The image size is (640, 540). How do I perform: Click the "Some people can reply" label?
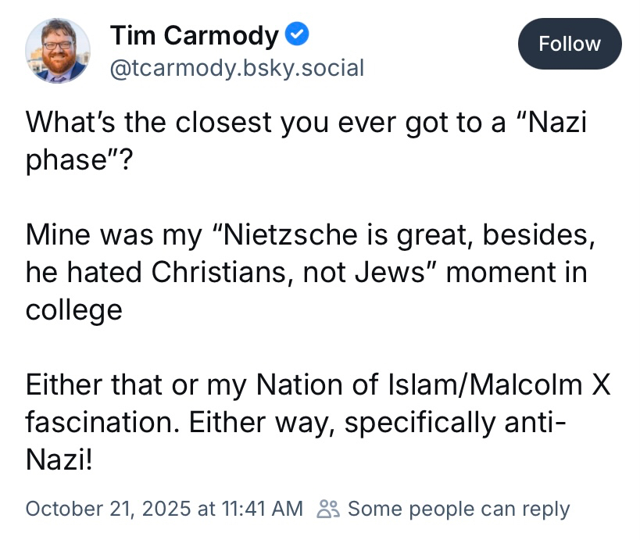pos(459,509)
